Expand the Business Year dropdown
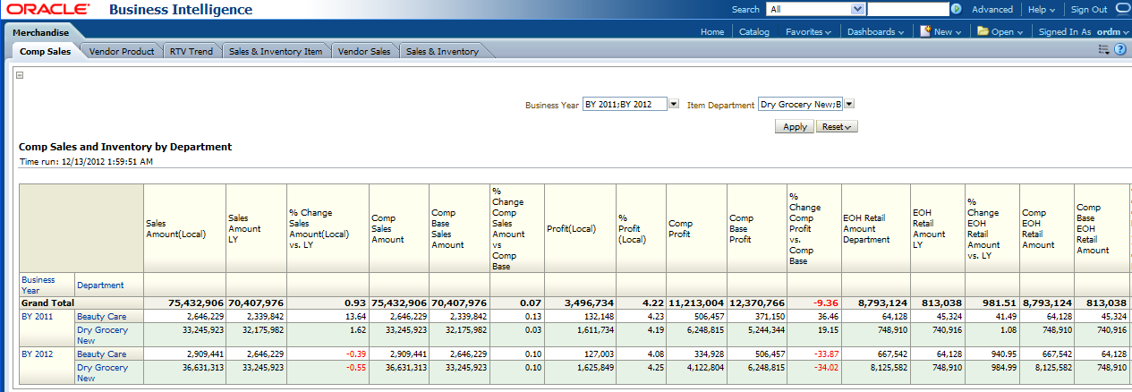Viewport: 1132px width, 392px height. (x=674, y=104)
